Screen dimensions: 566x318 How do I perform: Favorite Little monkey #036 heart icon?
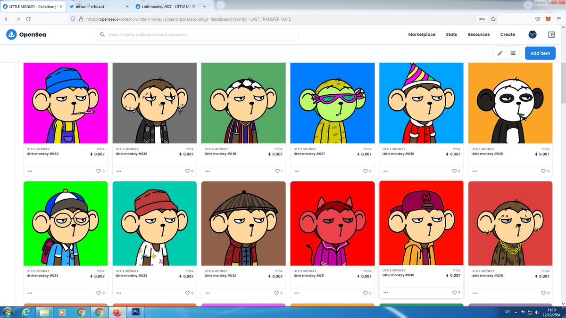coord(454,171)
